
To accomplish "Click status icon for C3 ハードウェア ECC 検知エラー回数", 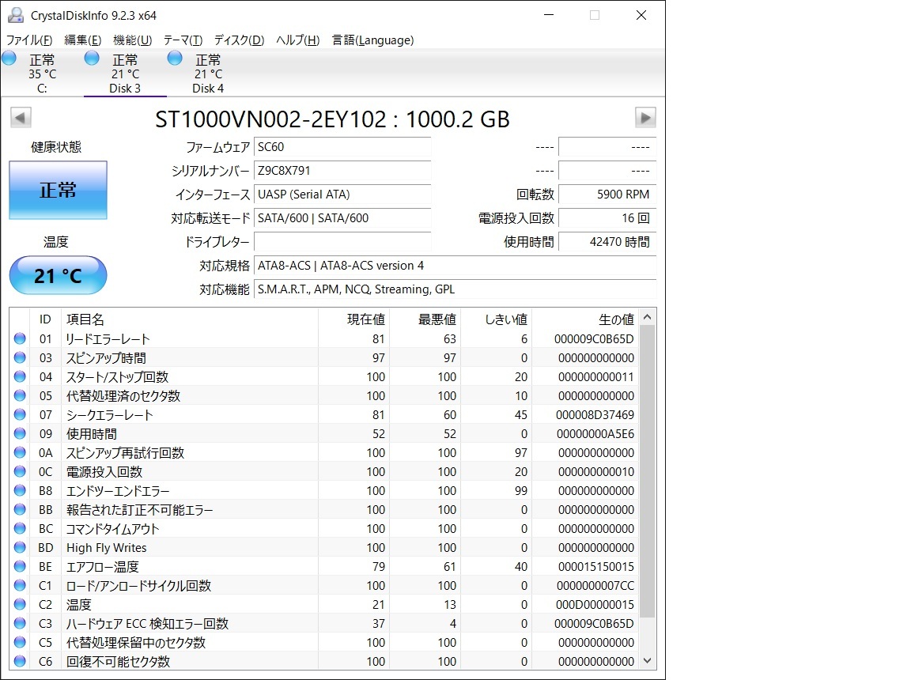I will 20,623.
